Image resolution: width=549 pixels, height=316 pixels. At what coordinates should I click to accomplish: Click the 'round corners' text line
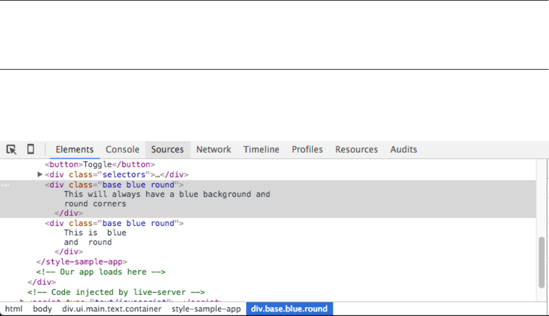point(95,204)
